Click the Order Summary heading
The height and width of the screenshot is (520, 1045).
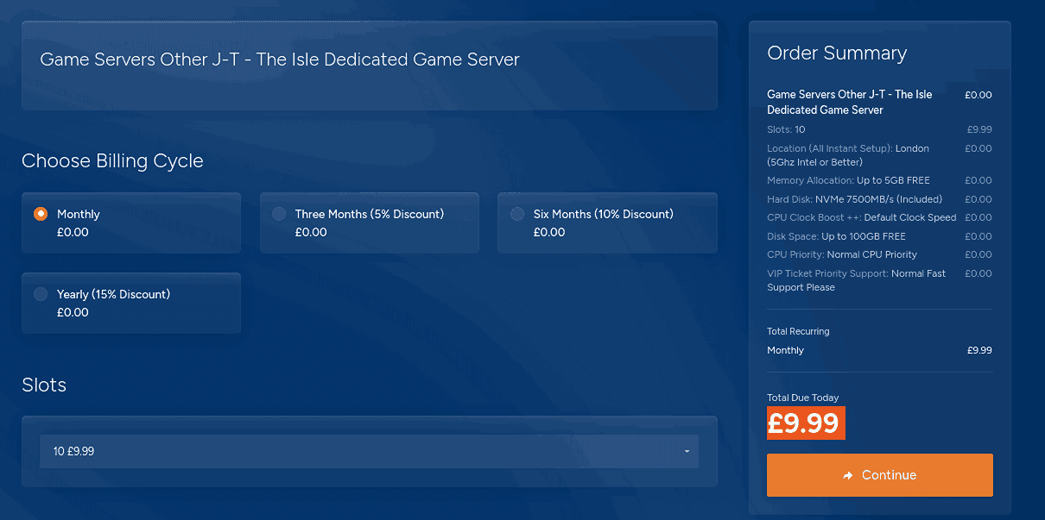coord(836,53)
